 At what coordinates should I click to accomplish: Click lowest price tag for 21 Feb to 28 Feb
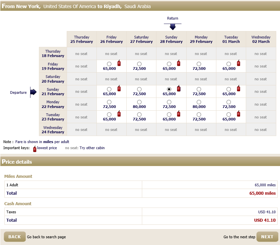(178, 88)
